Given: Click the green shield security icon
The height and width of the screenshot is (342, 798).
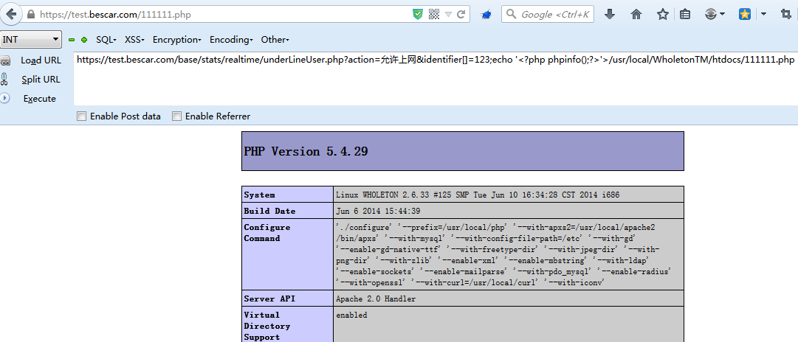Looking at the screenshot, I should pos(418,14).
